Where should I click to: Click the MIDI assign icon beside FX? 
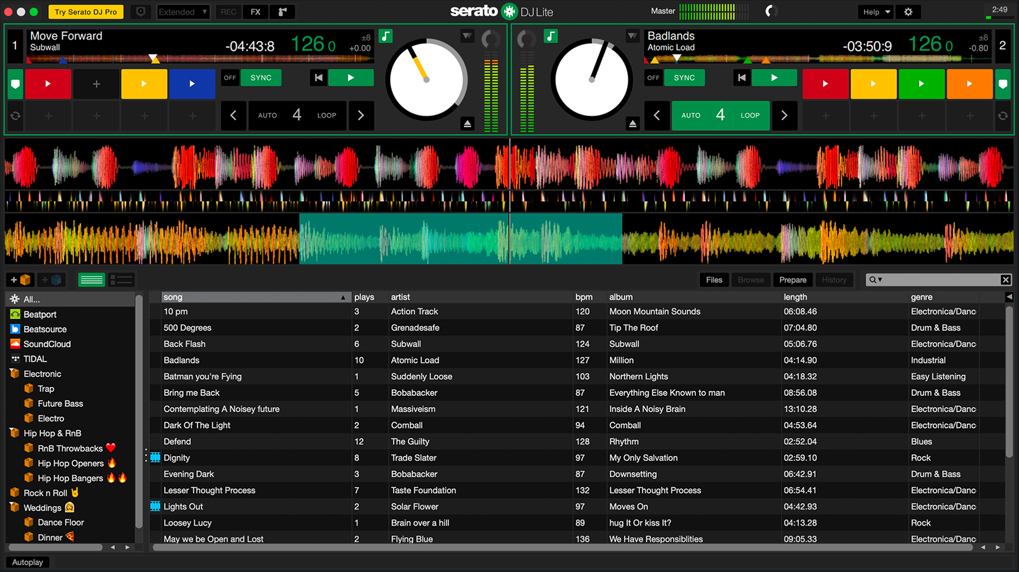point(282,12)
